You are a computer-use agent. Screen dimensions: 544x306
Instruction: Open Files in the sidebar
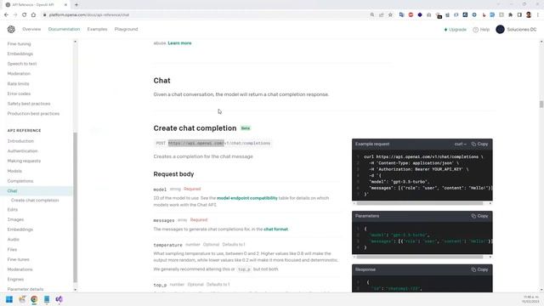(12, 249)
